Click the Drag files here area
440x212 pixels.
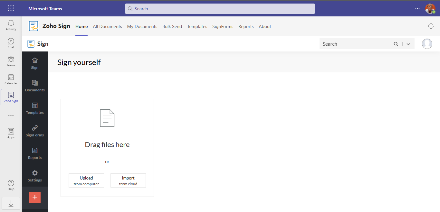point(107,145)
